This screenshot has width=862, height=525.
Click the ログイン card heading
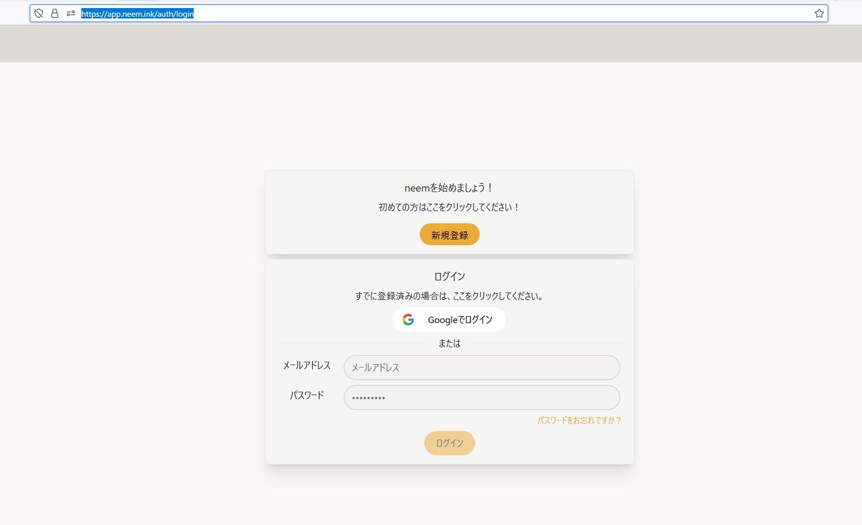tap(449, 276)
